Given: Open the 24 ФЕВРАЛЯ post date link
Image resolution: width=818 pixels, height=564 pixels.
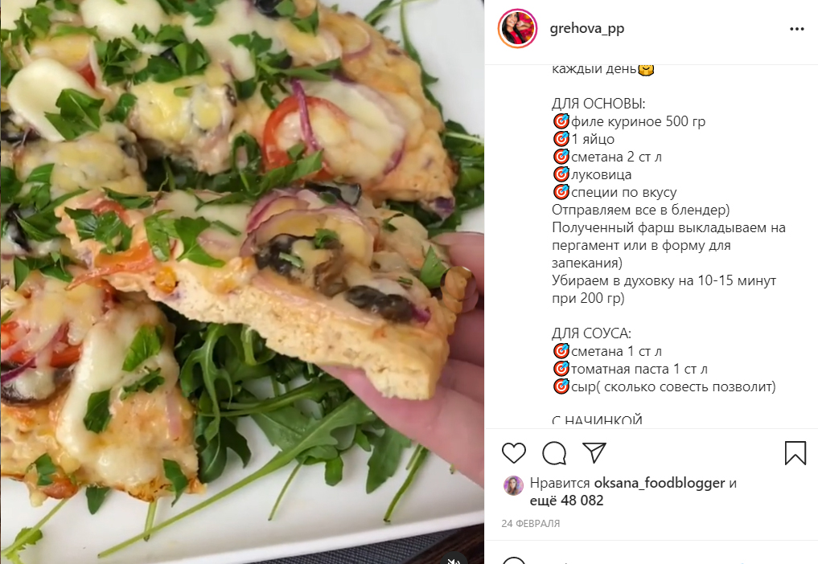Looking at the screenshot, I should tap(531, 523).
